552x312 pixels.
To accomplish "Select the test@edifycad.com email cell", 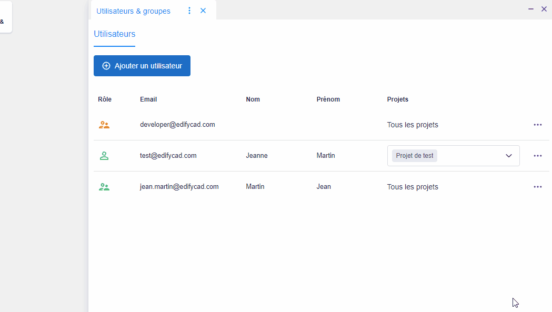I will pos(168,156).
